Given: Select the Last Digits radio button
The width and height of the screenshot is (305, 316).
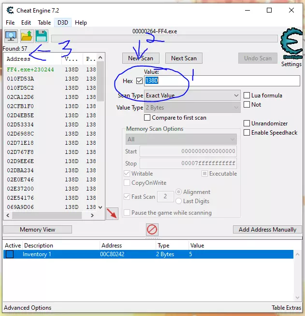Looking at the screenshot, I should pos(178,201).
